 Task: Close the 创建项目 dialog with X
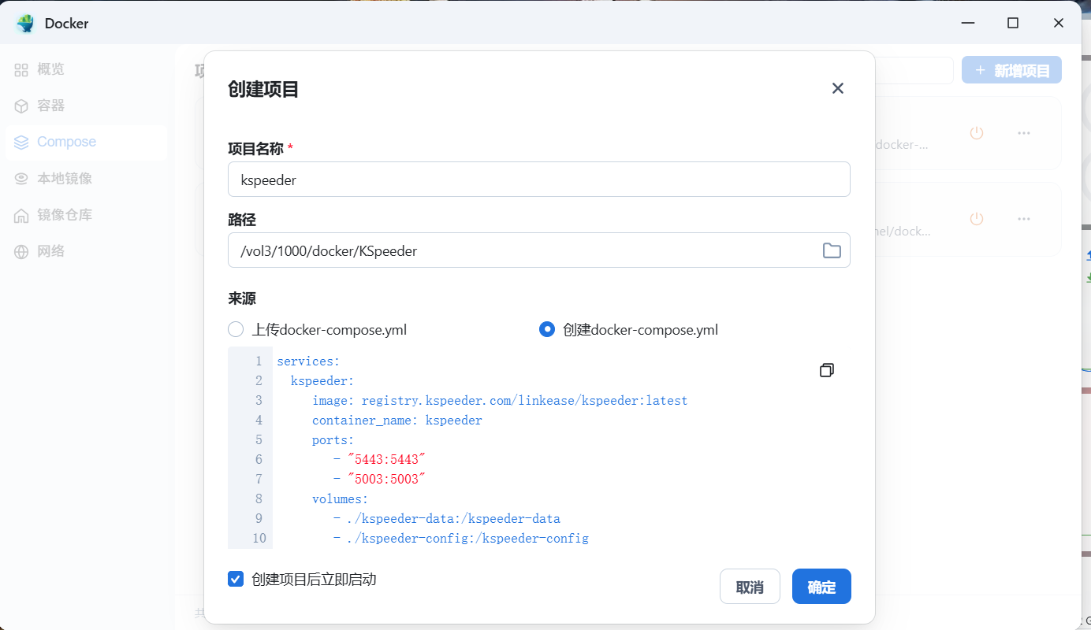[x=838, y=88]
